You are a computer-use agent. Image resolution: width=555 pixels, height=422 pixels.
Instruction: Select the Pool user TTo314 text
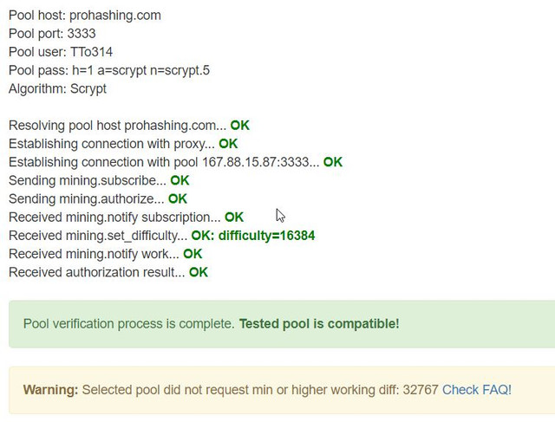click(x=61, y=52)
